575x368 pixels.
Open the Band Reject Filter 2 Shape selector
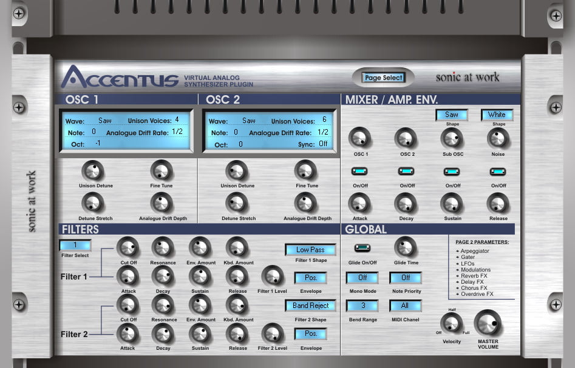coord(310,305)
